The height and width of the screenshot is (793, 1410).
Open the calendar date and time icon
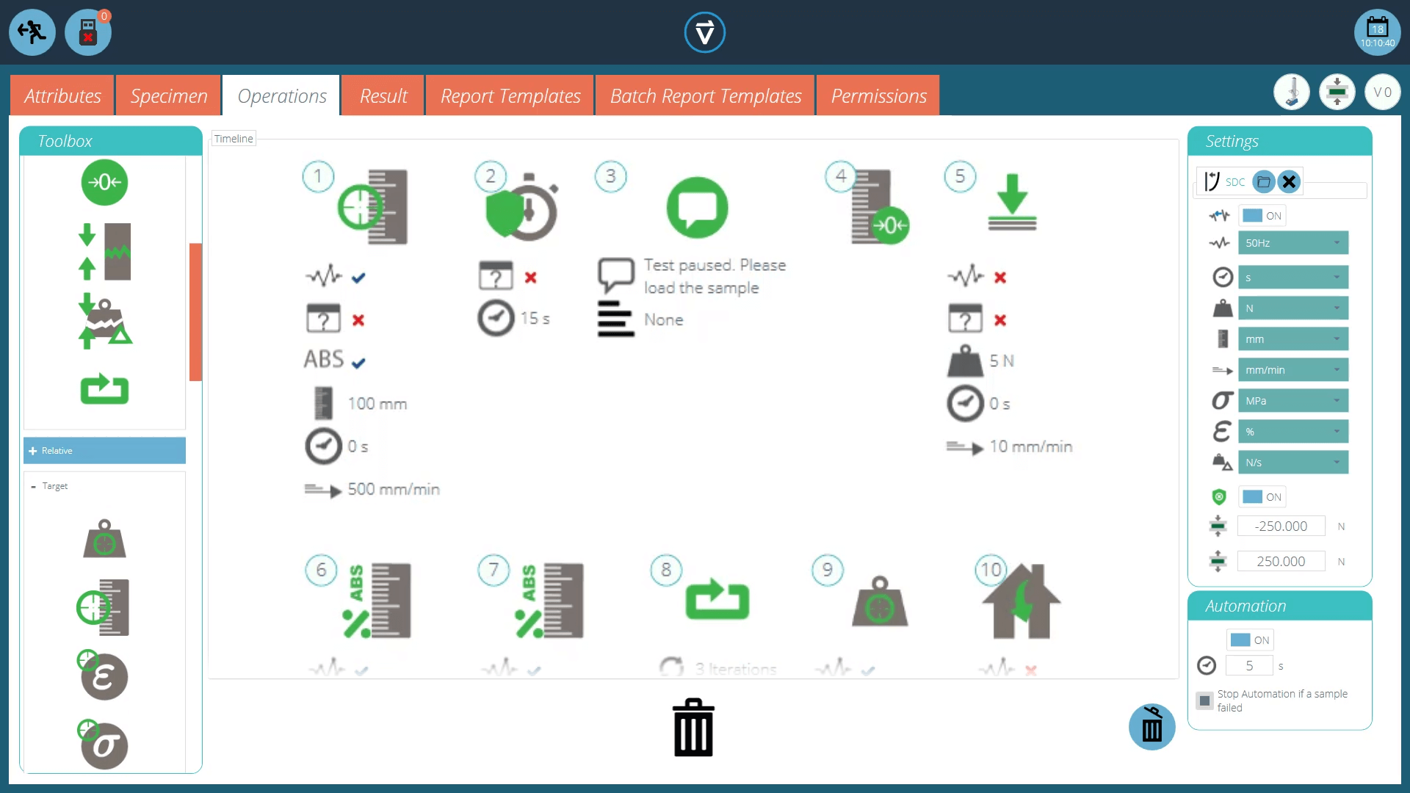1378,32
